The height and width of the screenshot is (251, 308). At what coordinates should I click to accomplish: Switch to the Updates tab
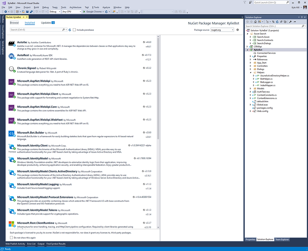tap(48, 23)
